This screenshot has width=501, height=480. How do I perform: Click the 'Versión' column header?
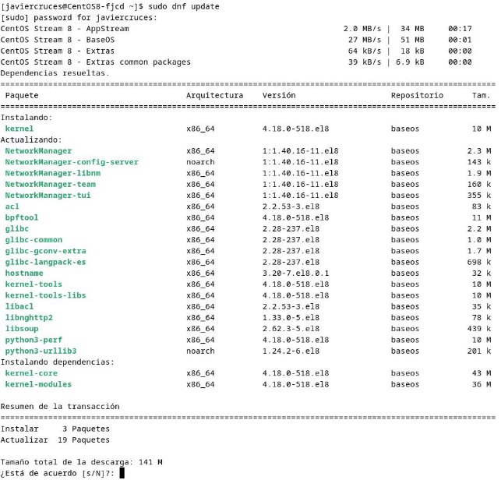279,96
